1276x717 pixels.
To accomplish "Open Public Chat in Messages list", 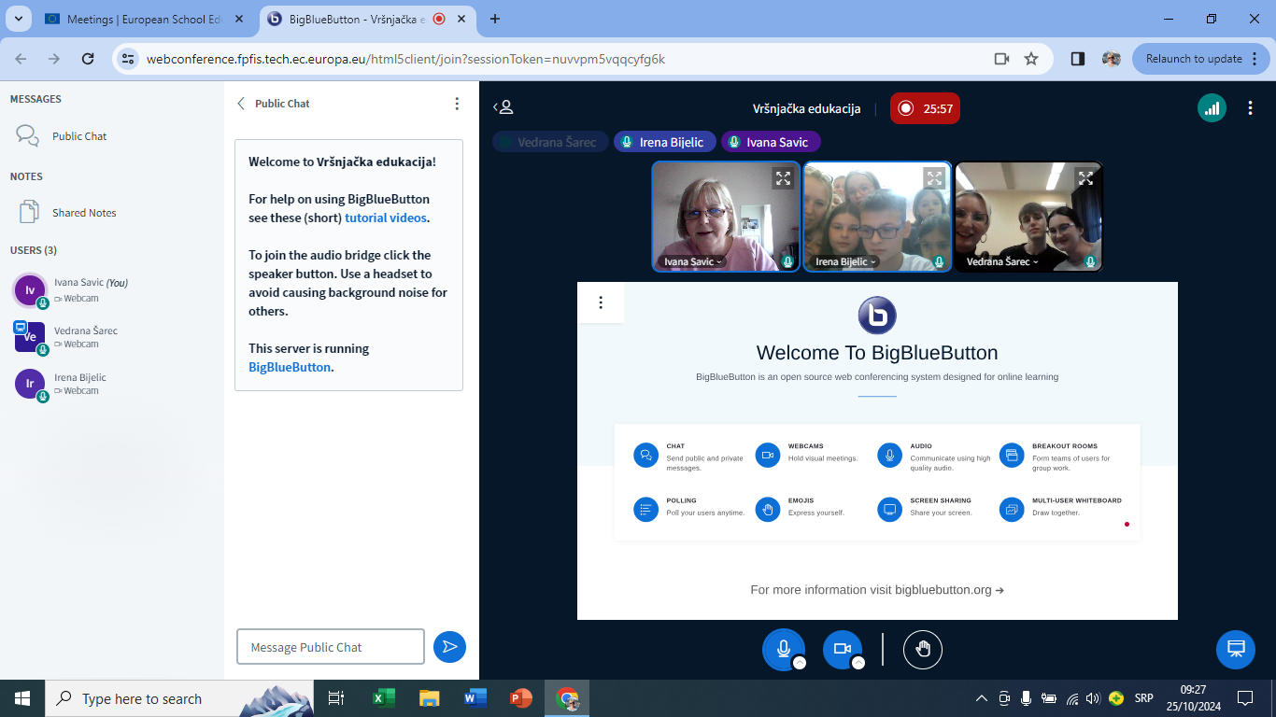I will coord(79,136).
